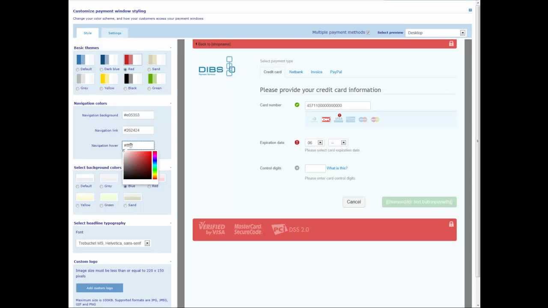Open the Select preview Desktop dropdown
The width and height of the screenshot is (548, 308).
pyautogui.click(x=435, y=33)
